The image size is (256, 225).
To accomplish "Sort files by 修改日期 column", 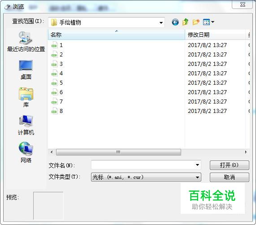I will (215, 35).
